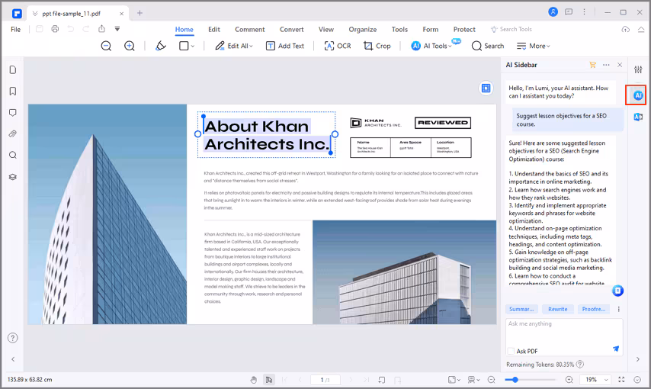Enable the Ask PDF checkbox

point(511,351)
